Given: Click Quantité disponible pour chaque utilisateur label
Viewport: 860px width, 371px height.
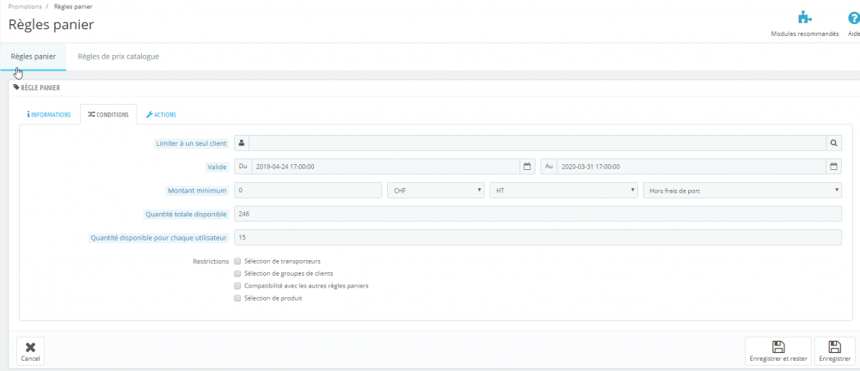Looking at the screenshot, I should pos(158,238).
